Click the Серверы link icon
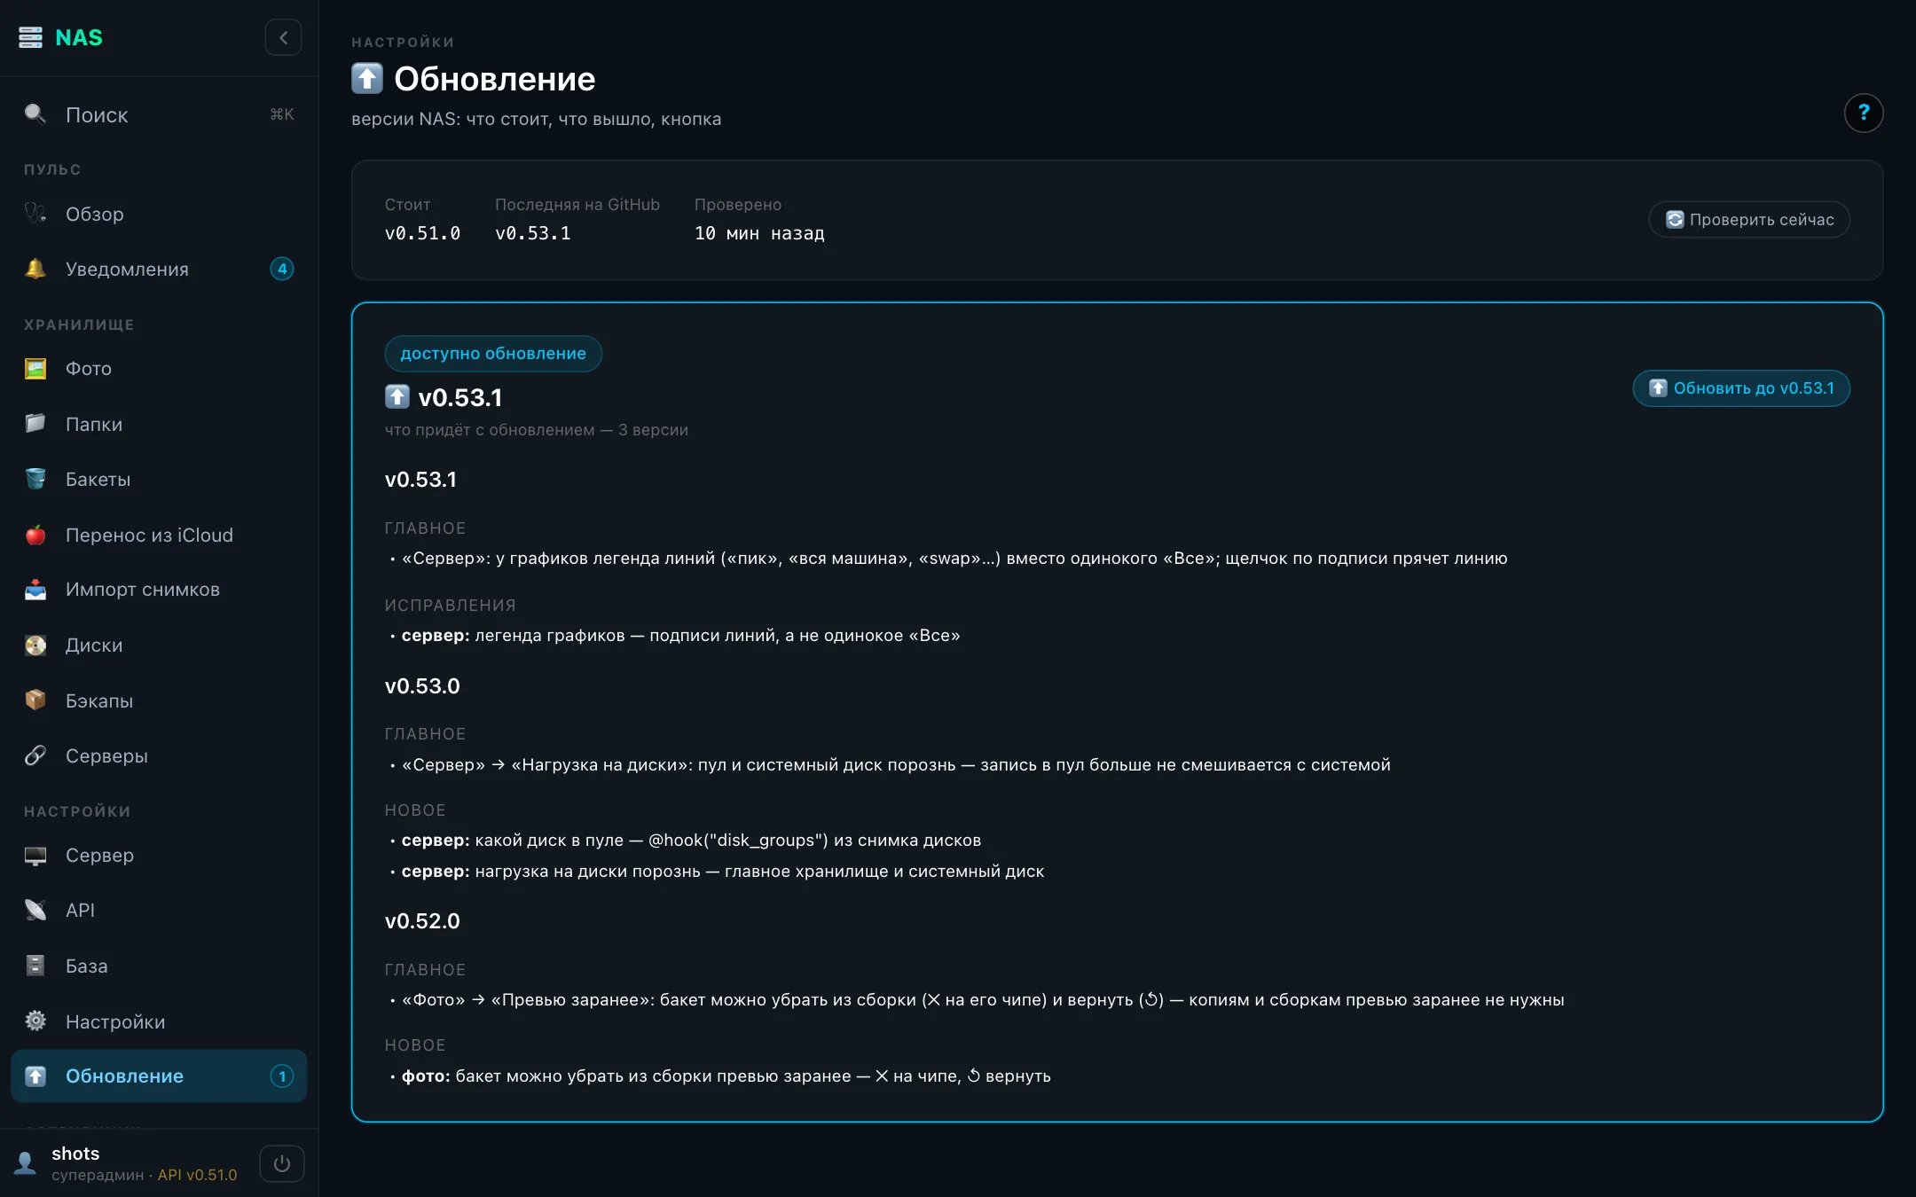The image size is (1916, 1197). 35,755
